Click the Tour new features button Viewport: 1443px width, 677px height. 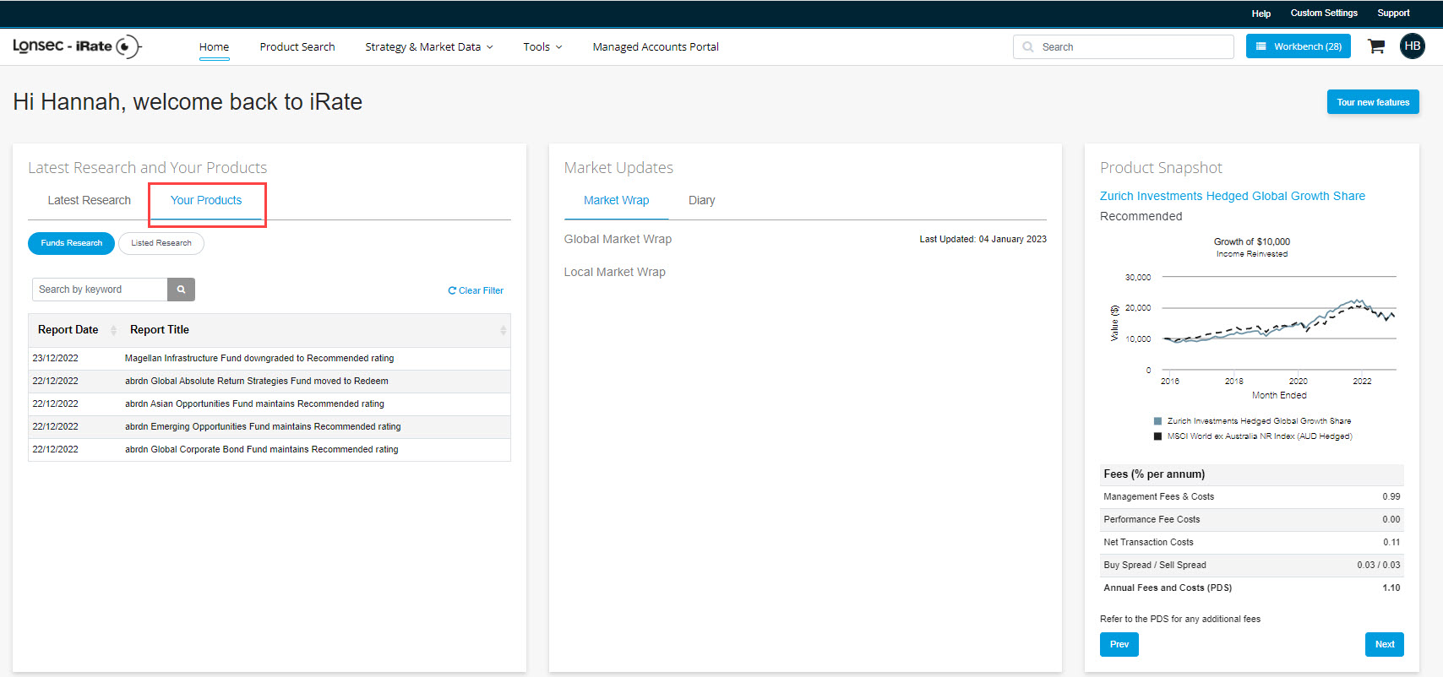(x=1373, y=102)
